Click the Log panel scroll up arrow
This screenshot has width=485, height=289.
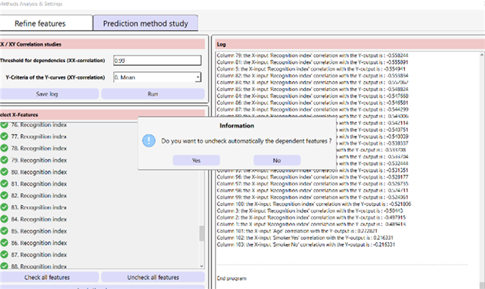tap(482, 55)
